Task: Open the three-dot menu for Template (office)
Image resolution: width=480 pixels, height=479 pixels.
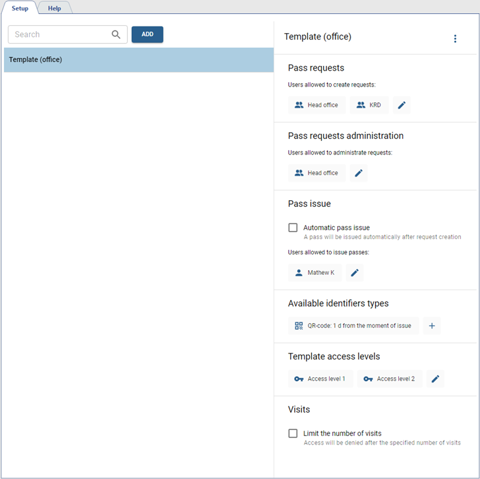Action: [455, 39]
